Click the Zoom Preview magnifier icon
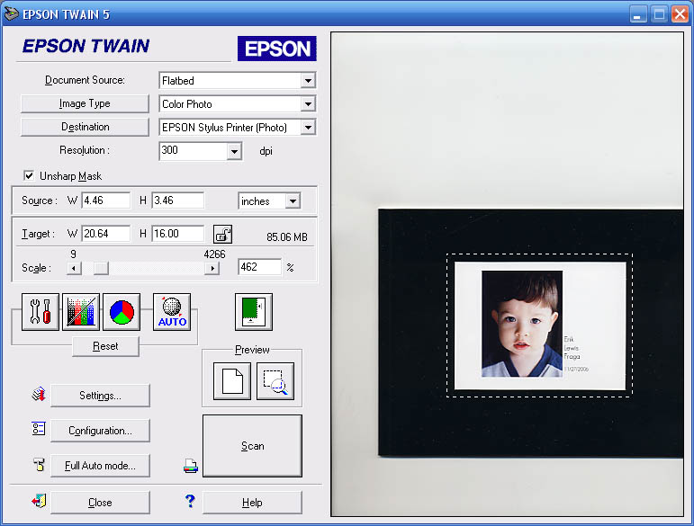 click(275, 381)
